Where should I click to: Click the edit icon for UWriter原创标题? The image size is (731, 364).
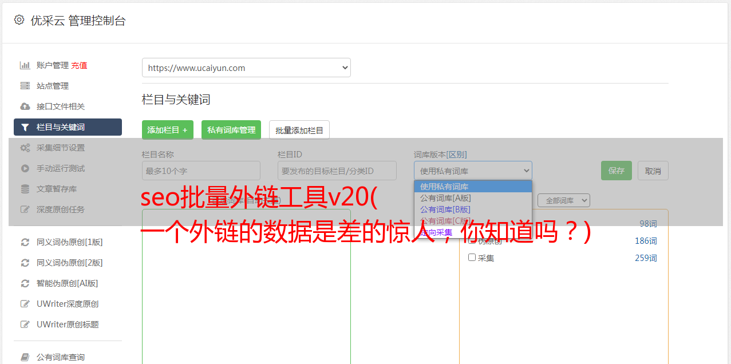point(25,325)
